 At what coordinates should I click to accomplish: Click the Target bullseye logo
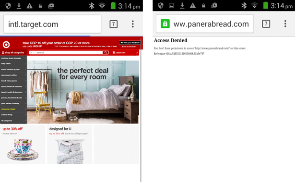pos(6,44)
